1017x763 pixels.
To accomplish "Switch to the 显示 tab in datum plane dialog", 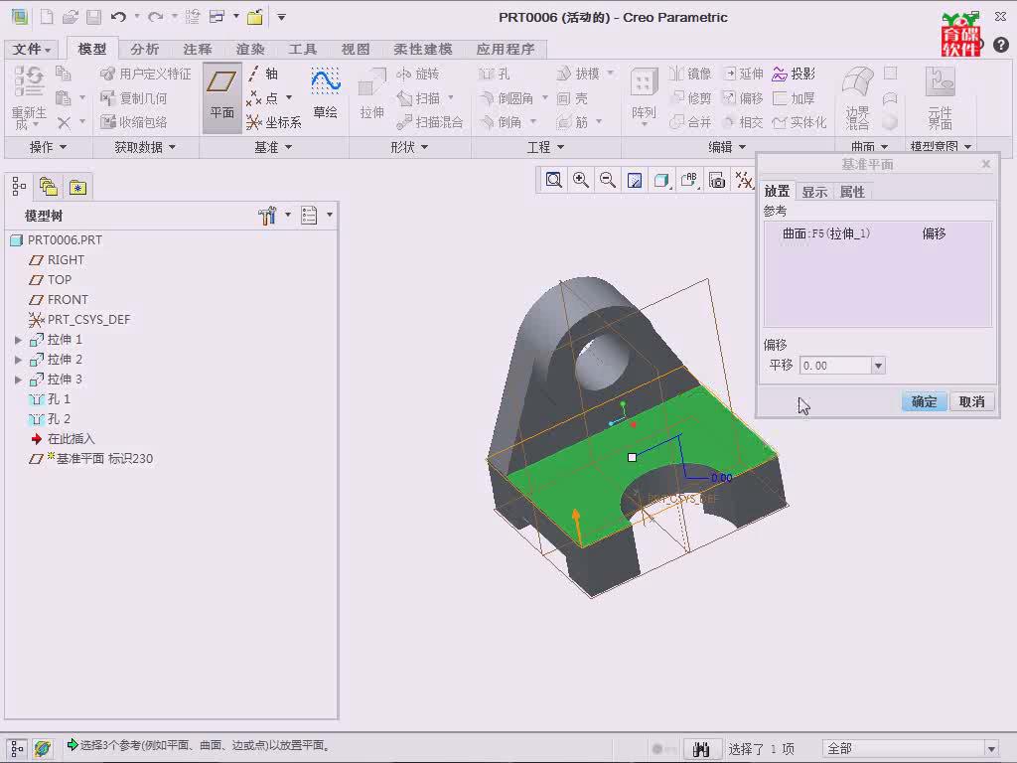I will (x=814, y=192).
